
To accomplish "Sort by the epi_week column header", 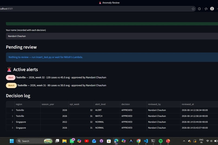I will 81,104.
